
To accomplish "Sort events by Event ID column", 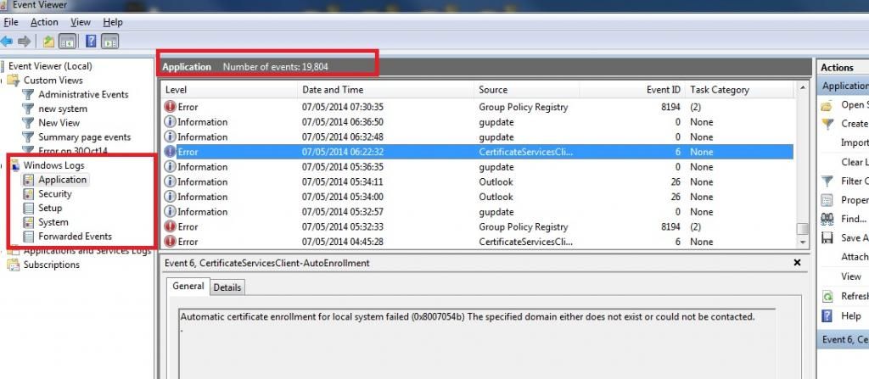I will pos(631,90).
